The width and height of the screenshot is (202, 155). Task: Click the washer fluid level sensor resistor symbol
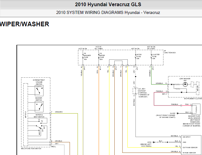[196, 109]
